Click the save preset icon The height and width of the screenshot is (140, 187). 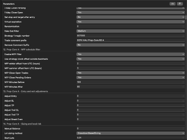click(x=180, y=4)
